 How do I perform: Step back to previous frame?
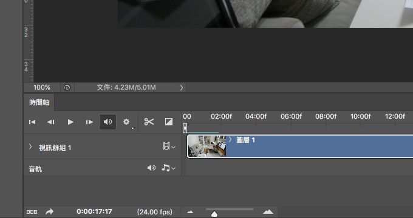(x=51, y=122)
